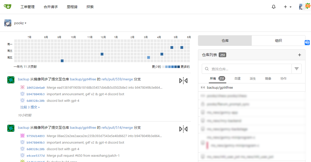Image resolution: width=311 pixels, height=162 pixels.
Task: Expand the pookz user context dropdown
Action: click(x=20, y=23)
